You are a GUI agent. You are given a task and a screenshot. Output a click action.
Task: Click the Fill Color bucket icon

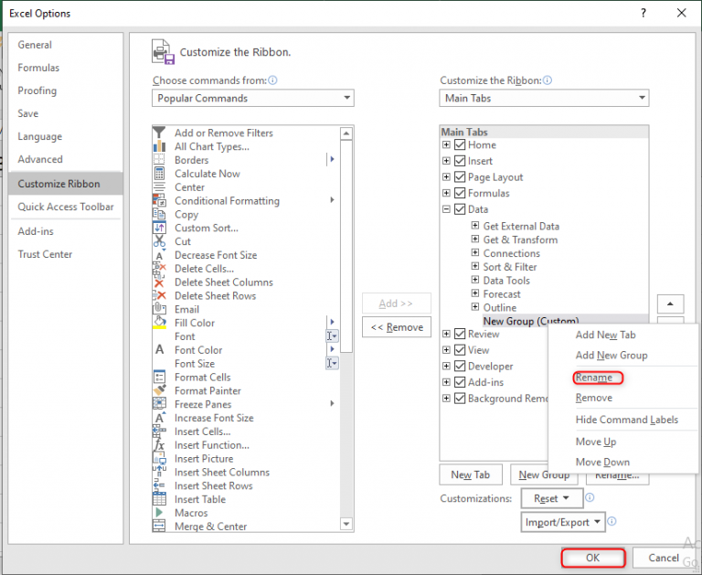click(x=159, y=323)
